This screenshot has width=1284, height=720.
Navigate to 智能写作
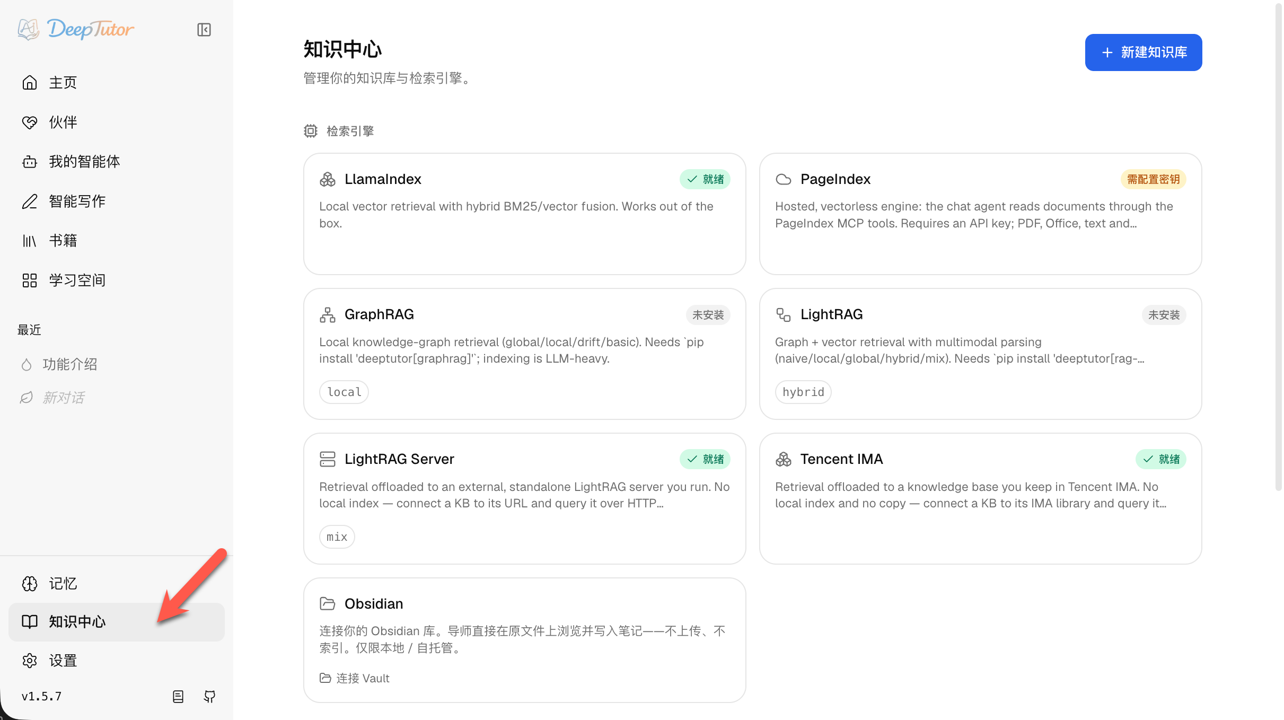(117, 201)
